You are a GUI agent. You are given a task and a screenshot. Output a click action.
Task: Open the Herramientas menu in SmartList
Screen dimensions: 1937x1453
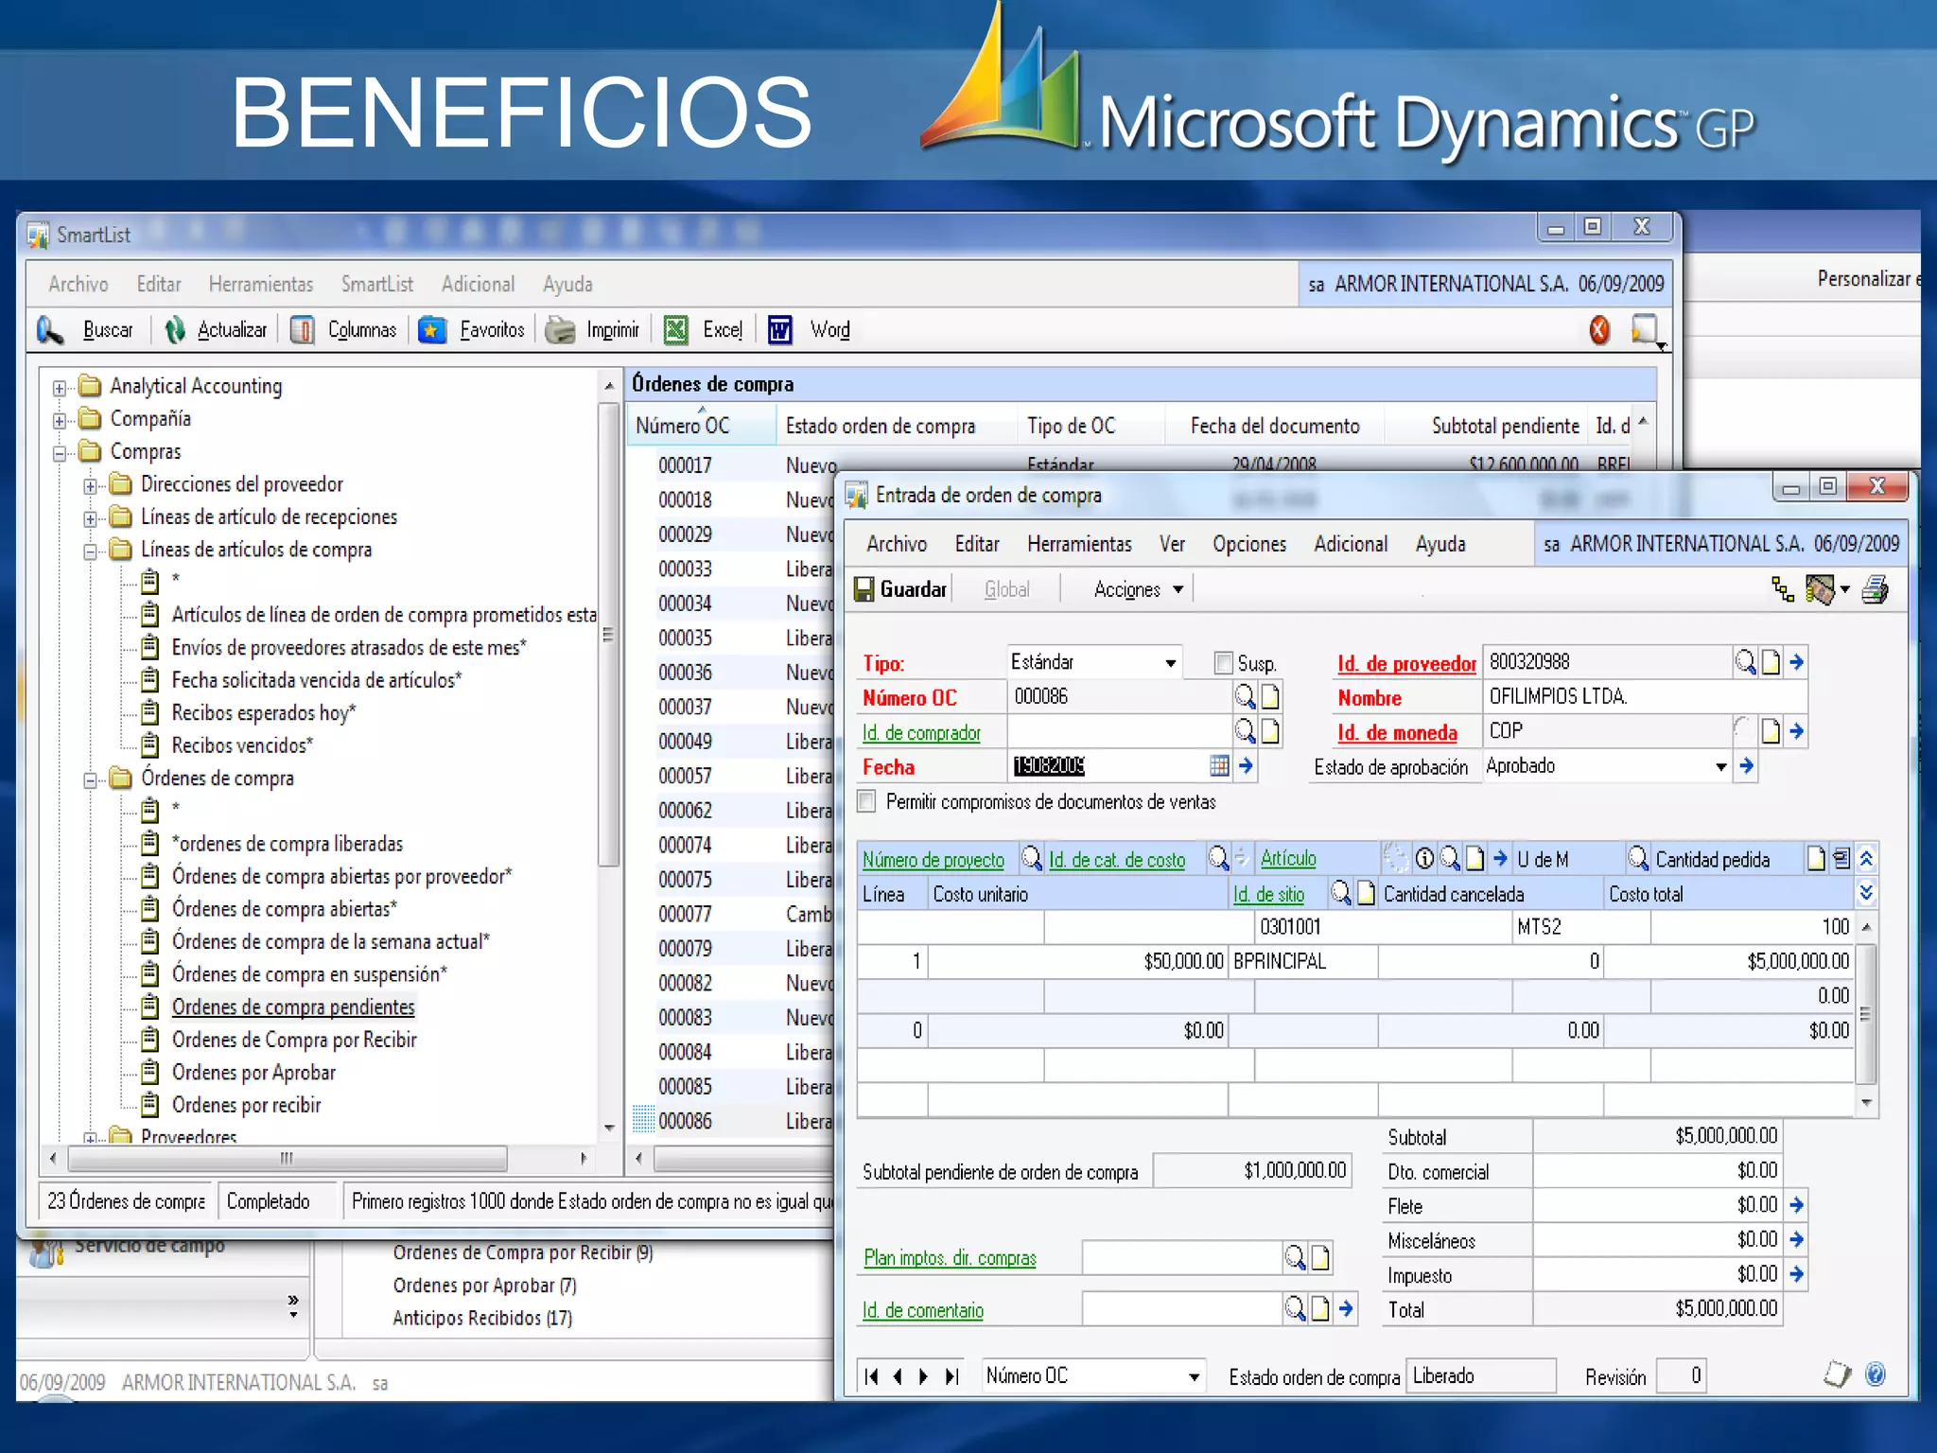(261, 284)
